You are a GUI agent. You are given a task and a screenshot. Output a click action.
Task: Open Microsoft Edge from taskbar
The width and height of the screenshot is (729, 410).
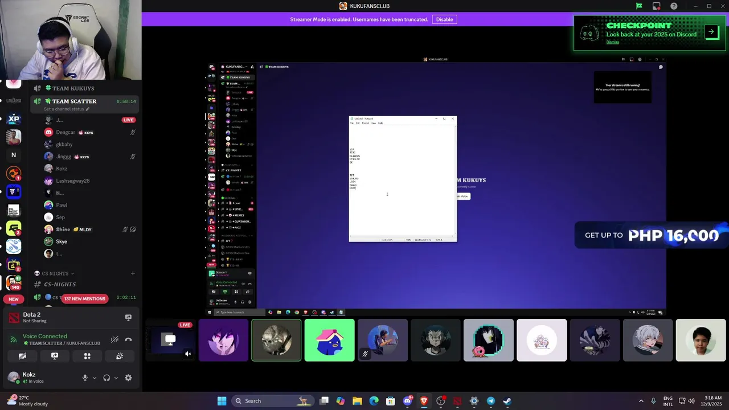click(374, 401)
